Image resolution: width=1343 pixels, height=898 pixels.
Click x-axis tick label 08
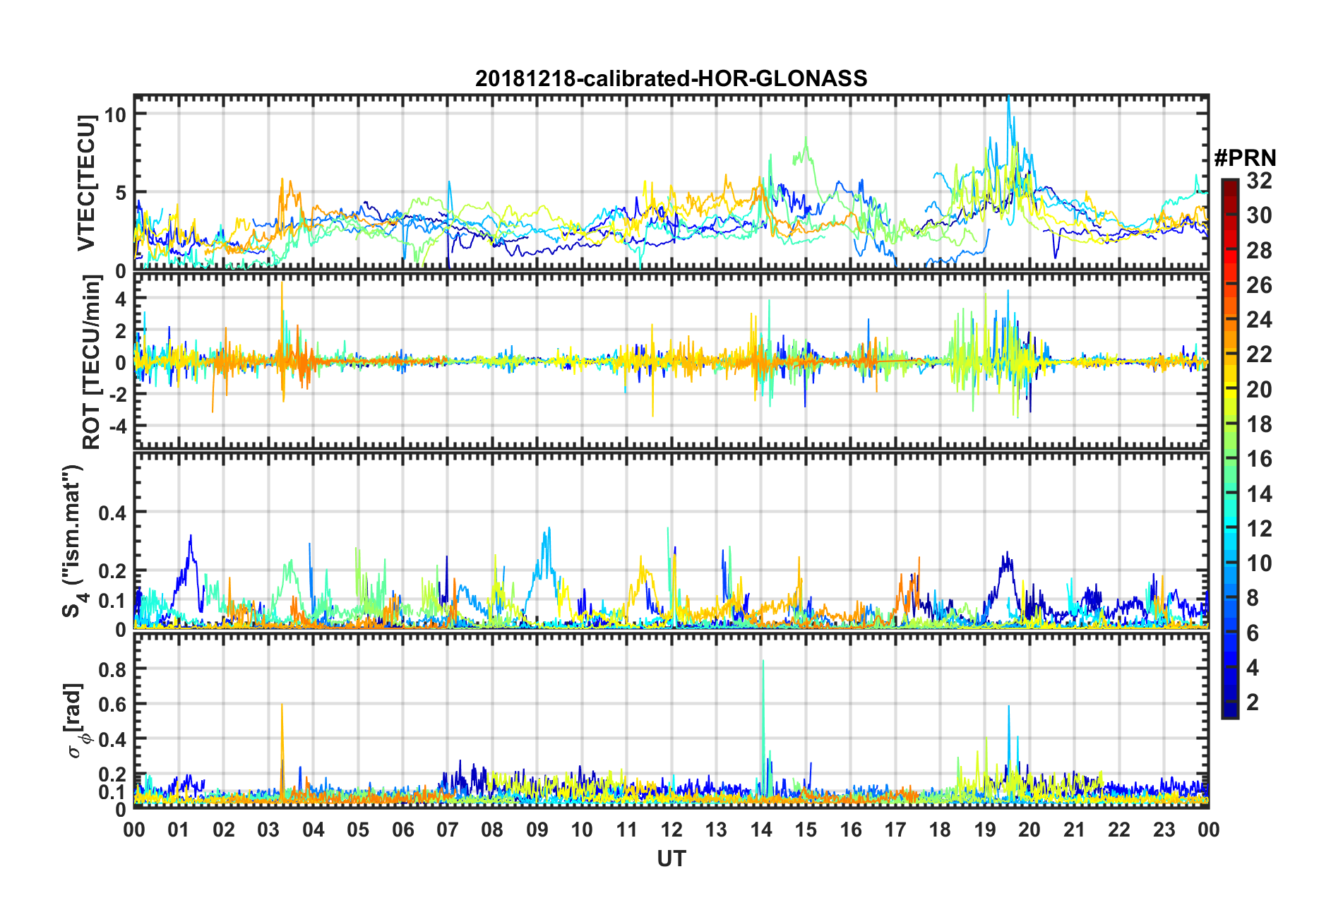point(492,829)
